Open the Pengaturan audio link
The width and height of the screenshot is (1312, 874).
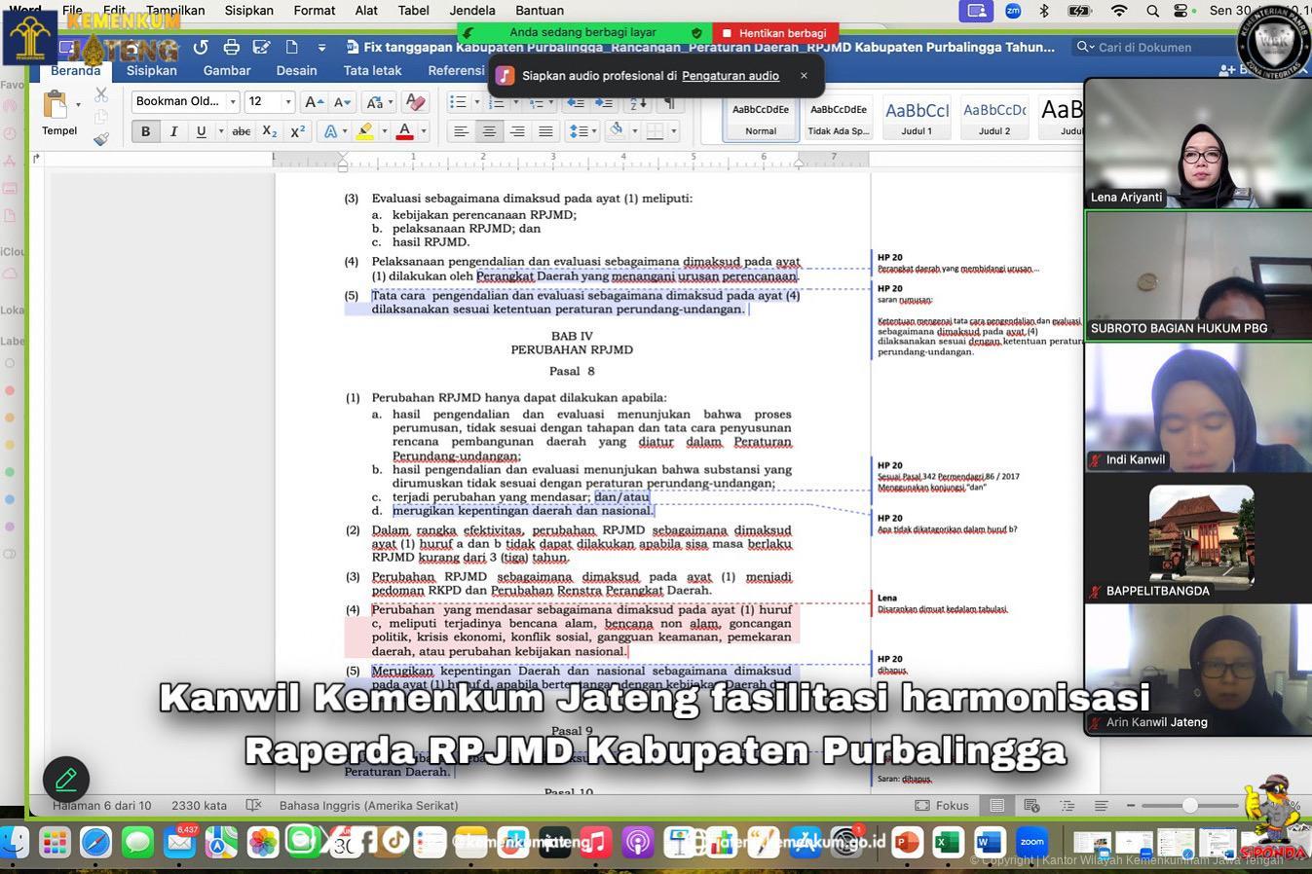(x=730, y=75)
